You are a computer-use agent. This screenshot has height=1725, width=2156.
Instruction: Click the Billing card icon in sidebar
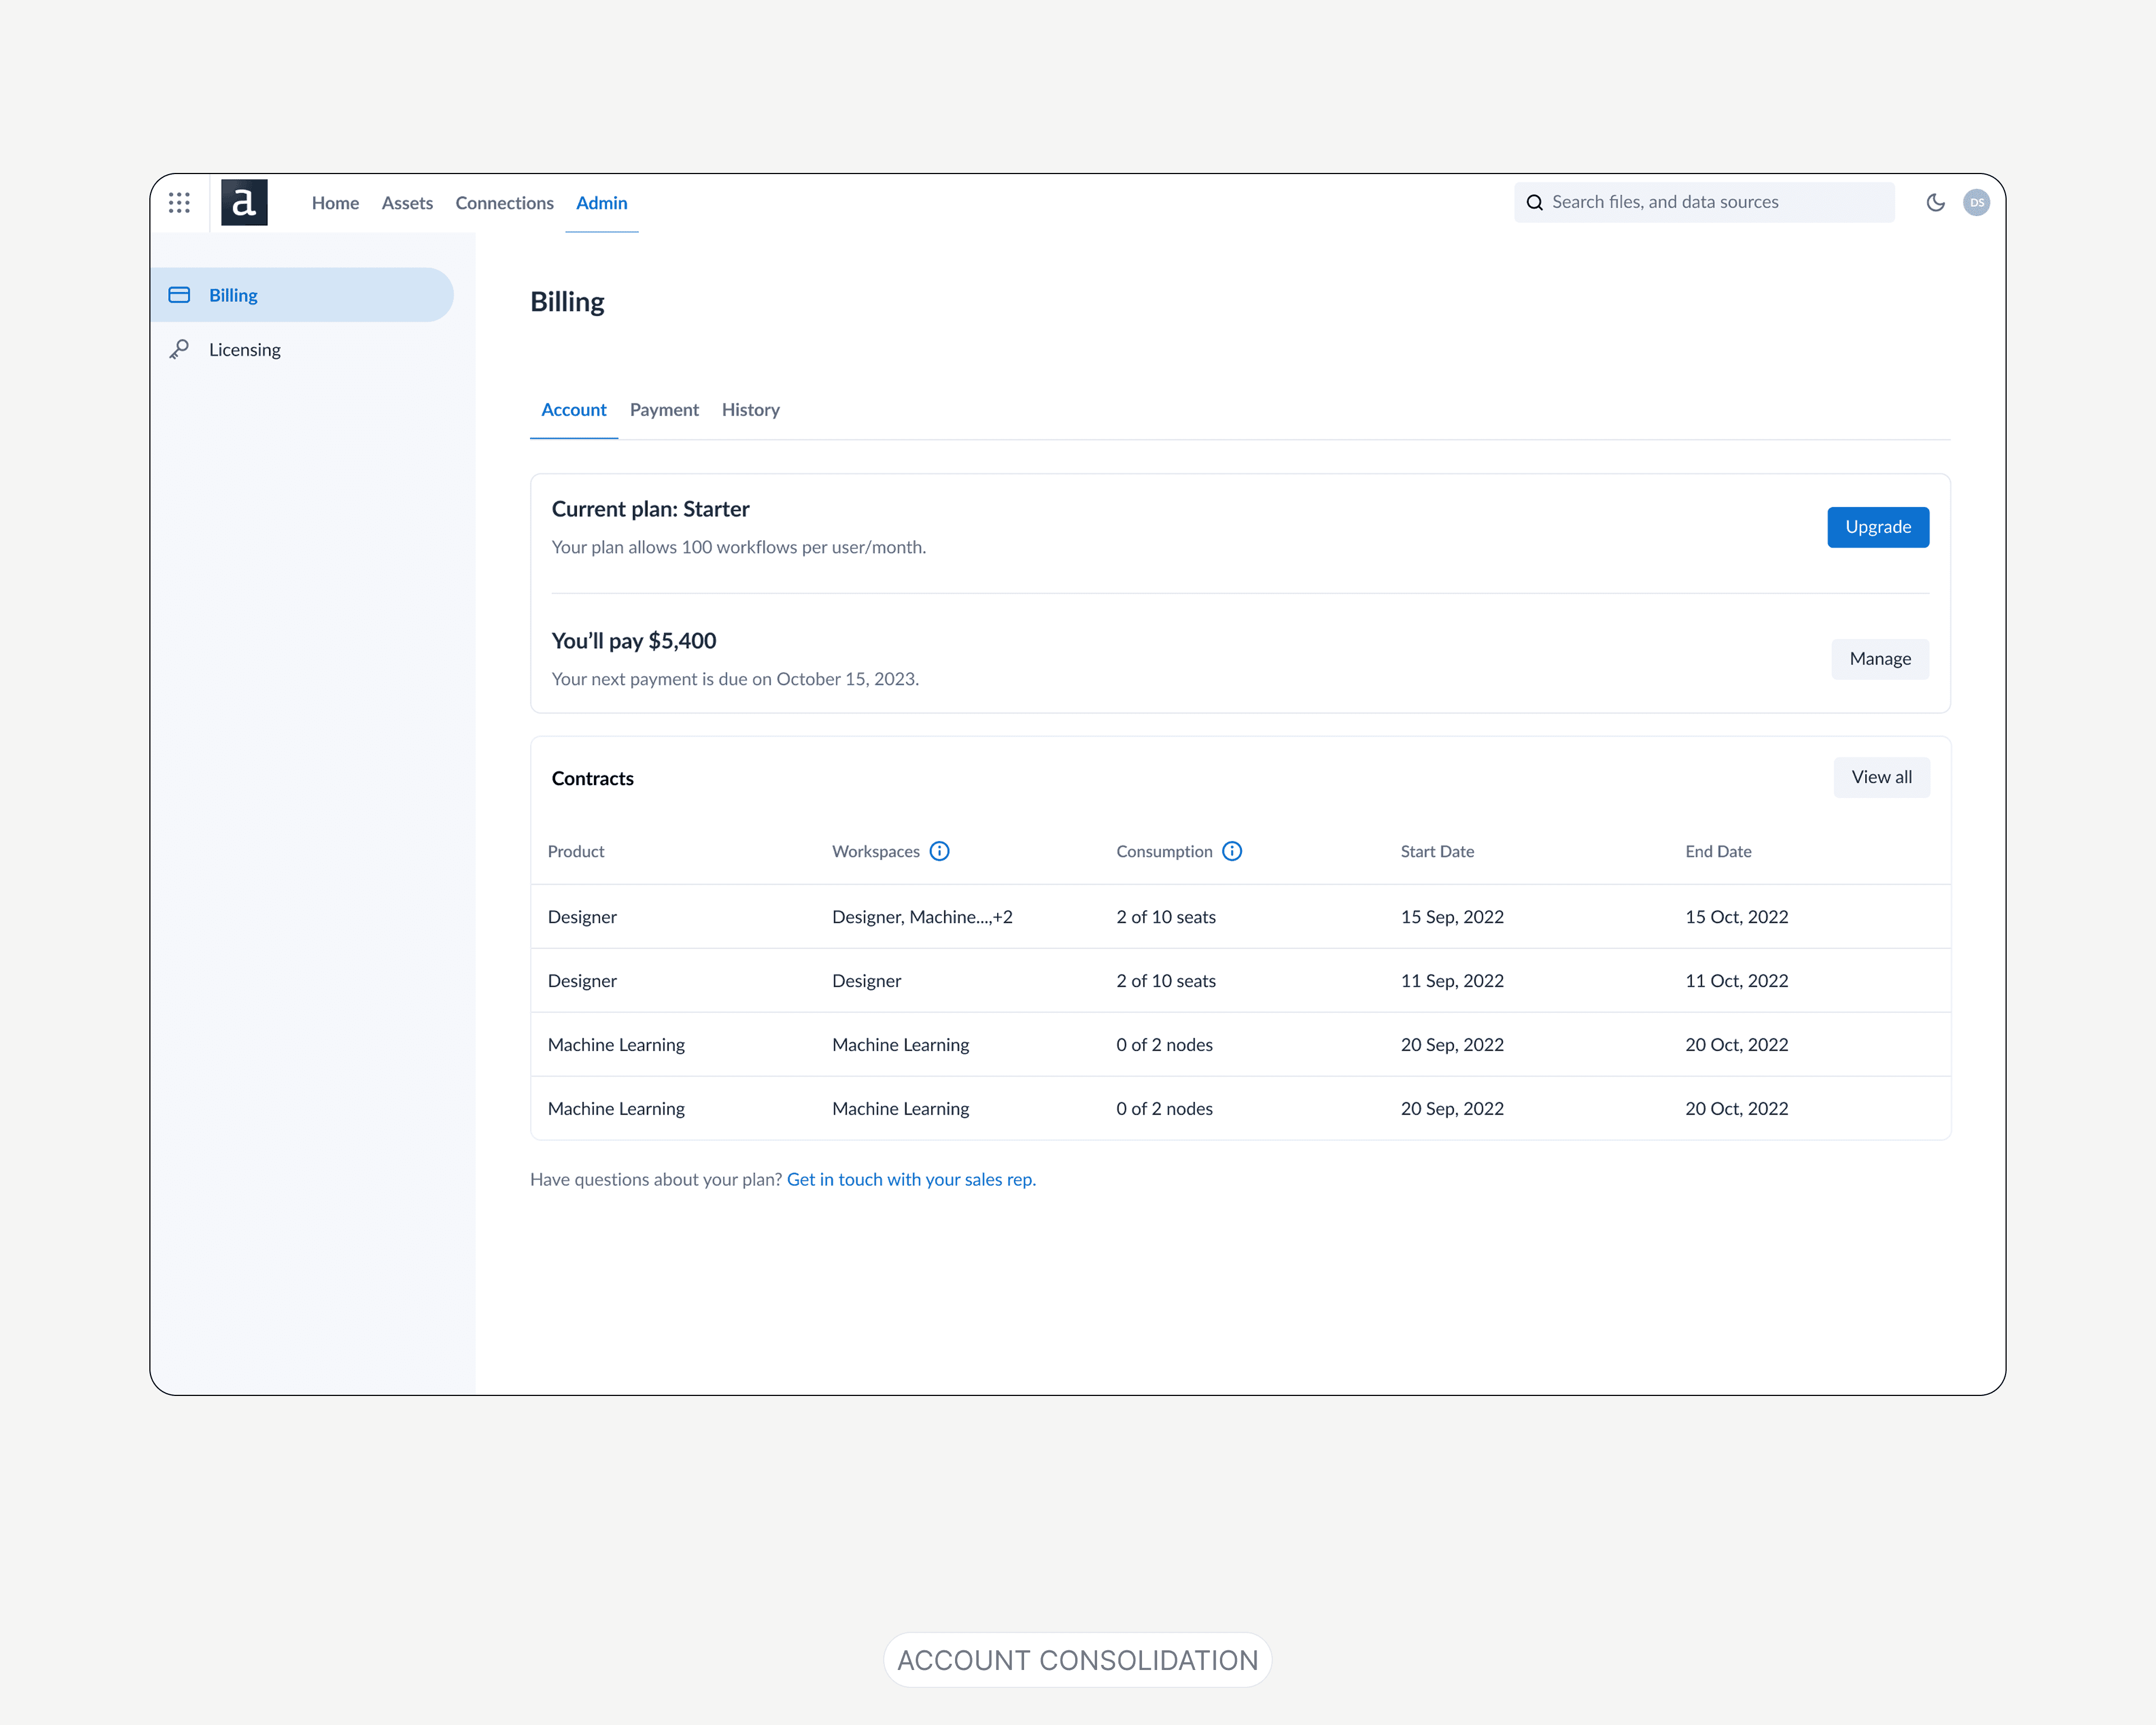179,295
